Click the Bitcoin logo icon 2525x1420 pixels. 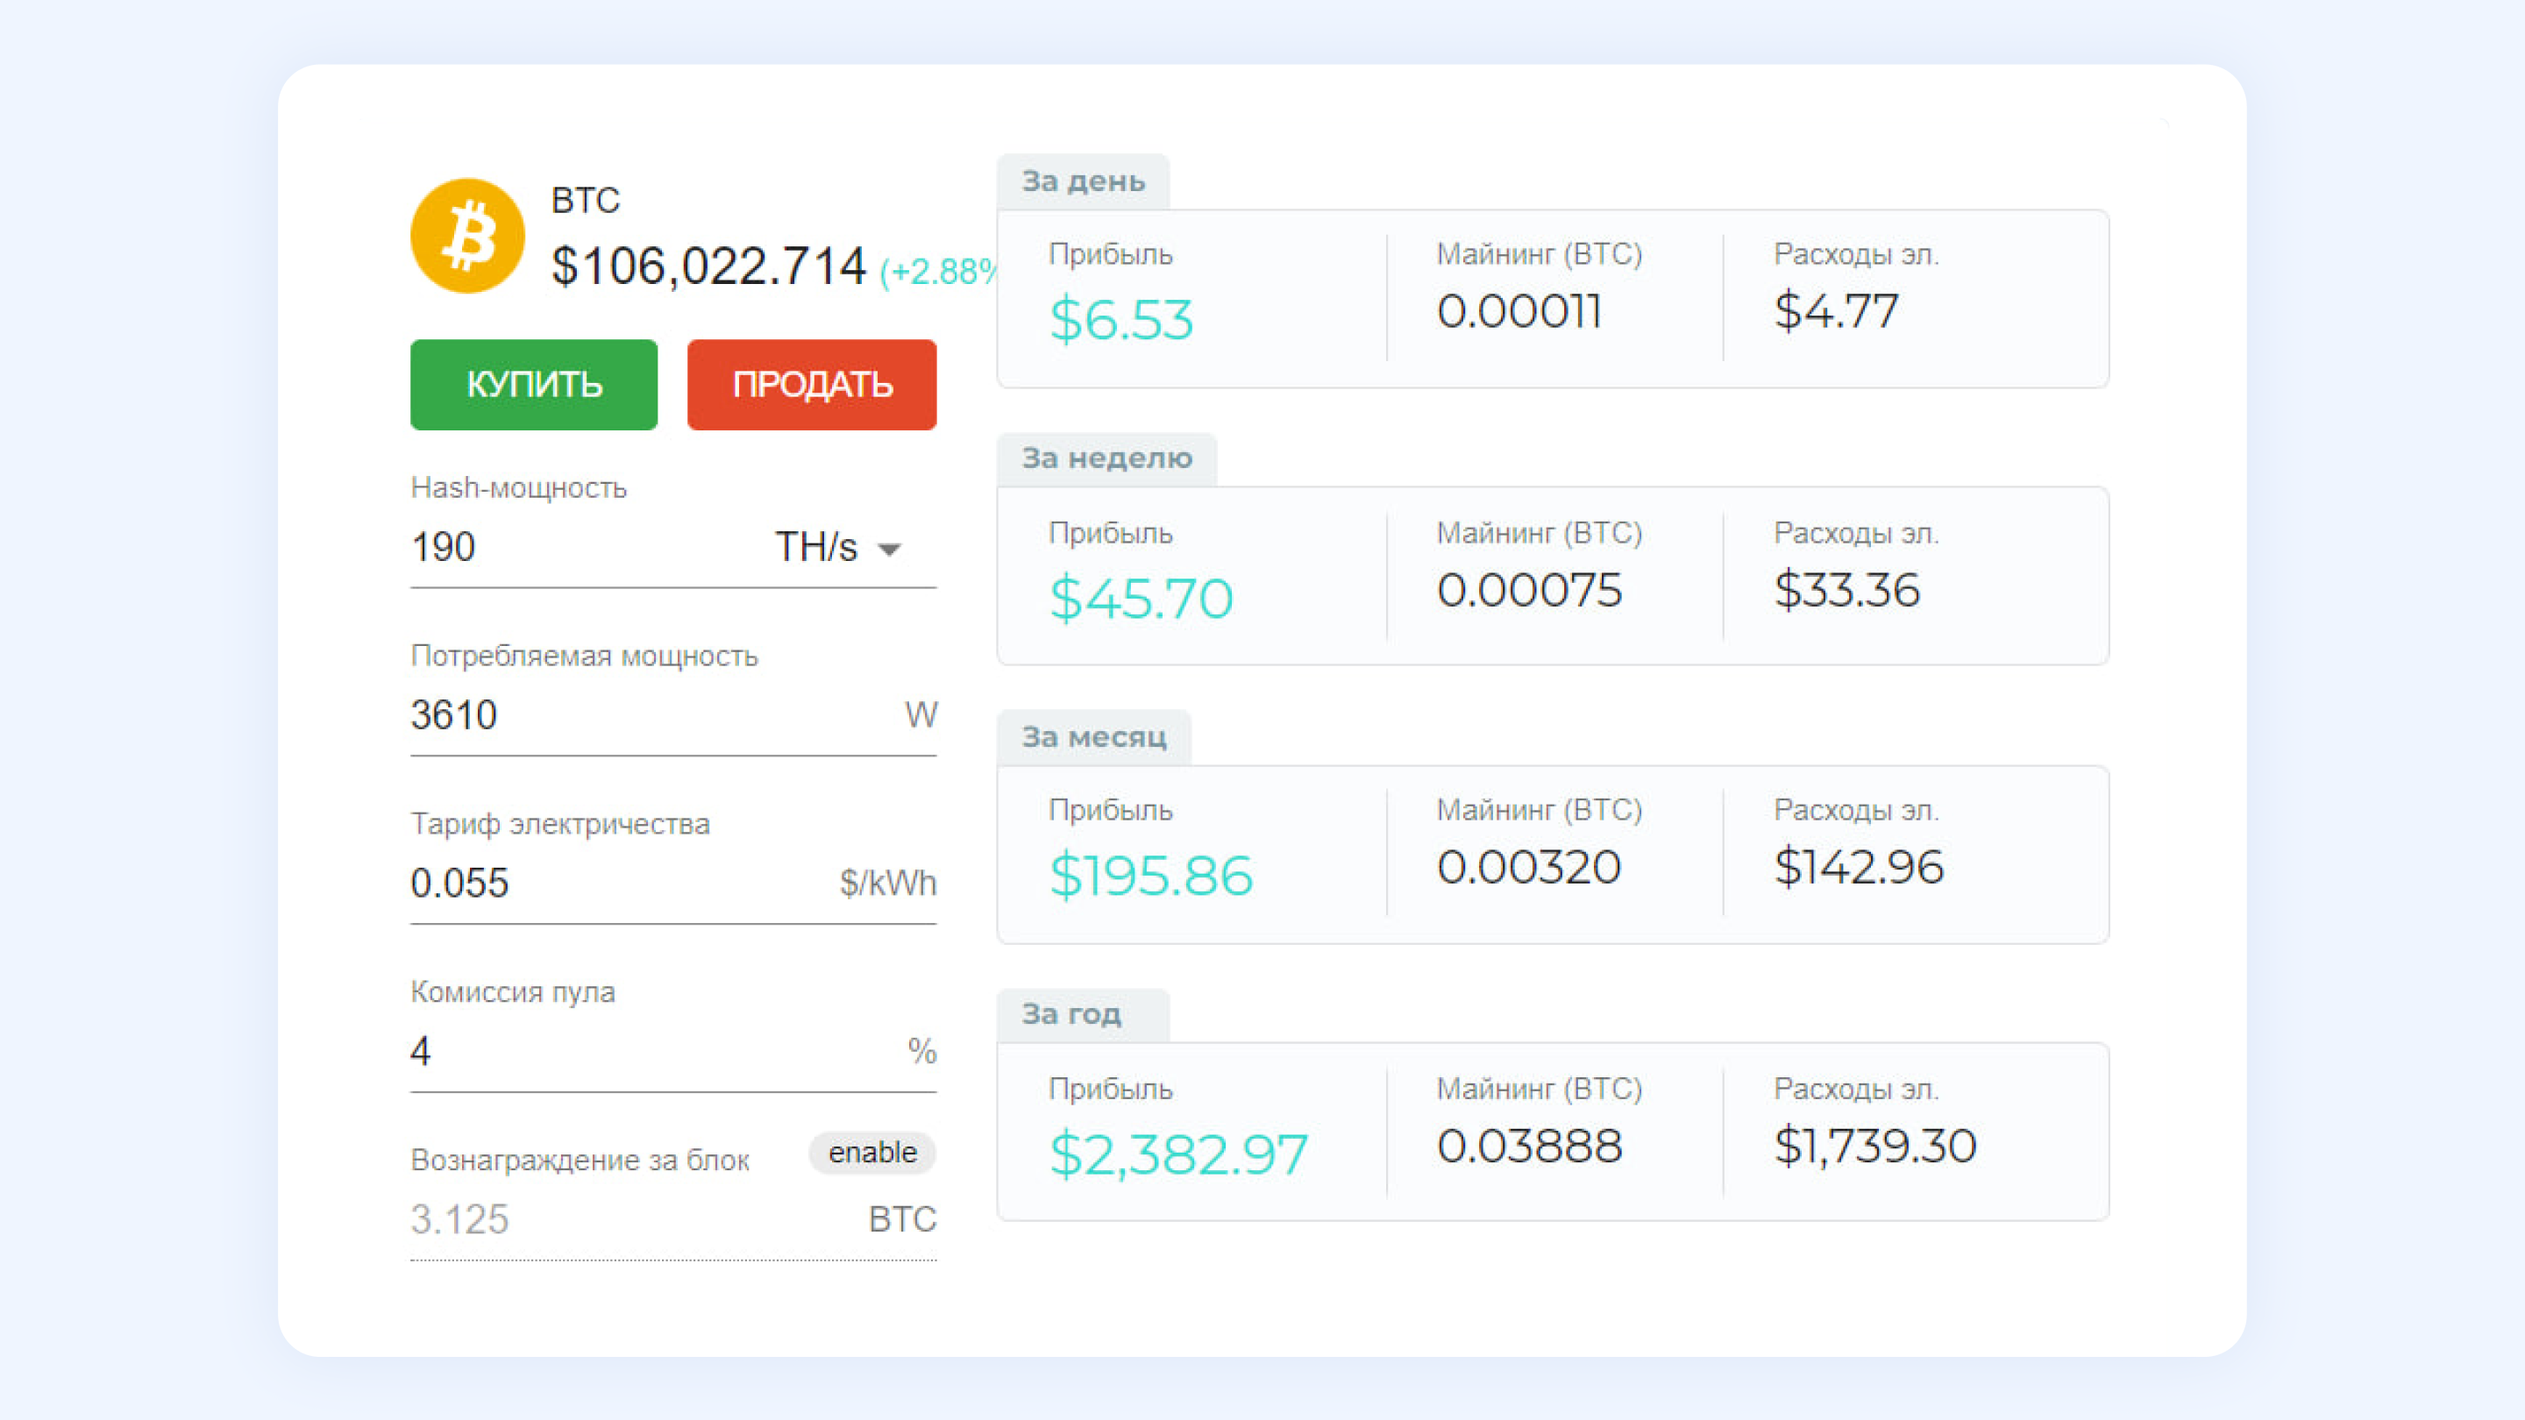467,235
